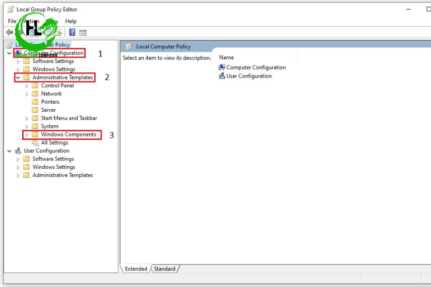Click the Group Policy Editor title bar icon
Screen dimensions: 431x287
[x=11, y=10]
